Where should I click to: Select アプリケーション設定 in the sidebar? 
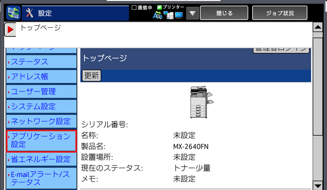tap(41, 141)
